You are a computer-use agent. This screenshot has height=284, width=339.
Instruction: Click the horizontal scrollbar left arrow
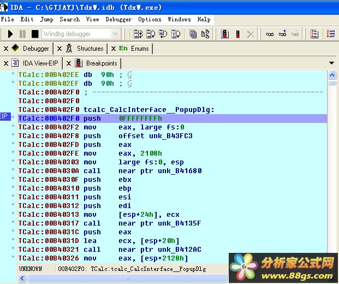[22, 278]
